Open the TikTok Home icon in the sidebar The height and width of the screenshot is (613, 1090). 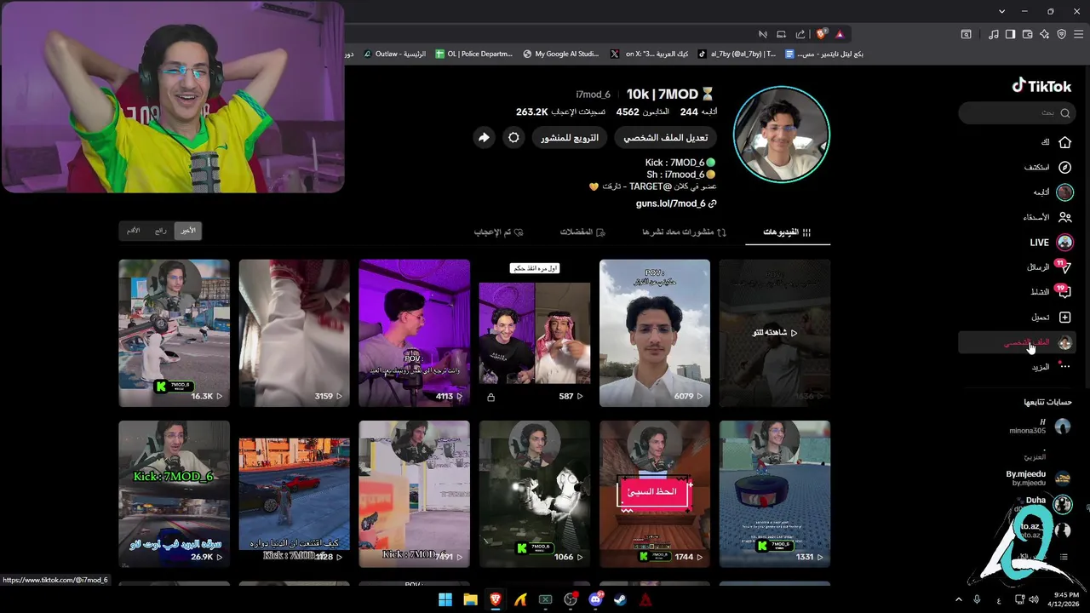click(1064, 142)
